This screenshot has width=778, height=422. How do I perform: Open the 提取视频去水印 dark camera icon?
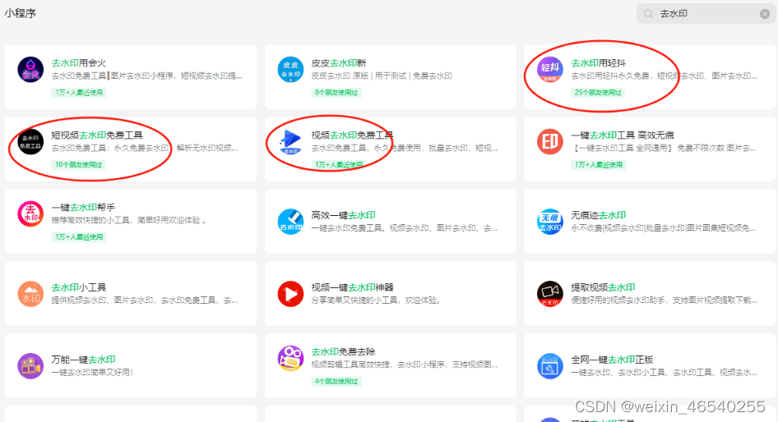click(x=549, y=294)
